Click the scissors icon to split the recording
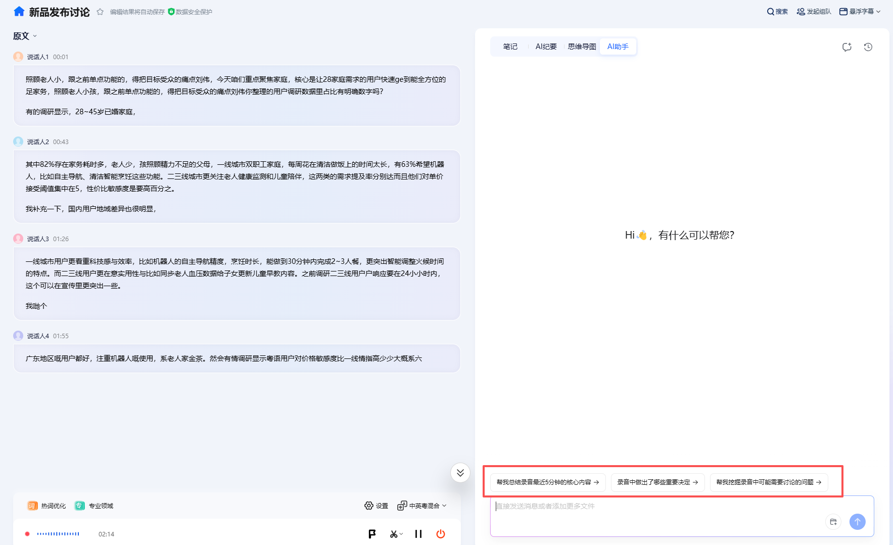 coord(393,533)
